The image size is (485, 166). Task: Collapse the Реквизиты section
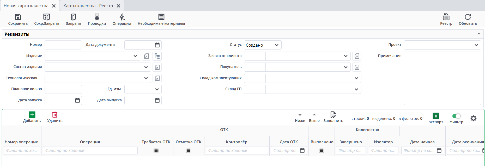[x=479, y=34]
